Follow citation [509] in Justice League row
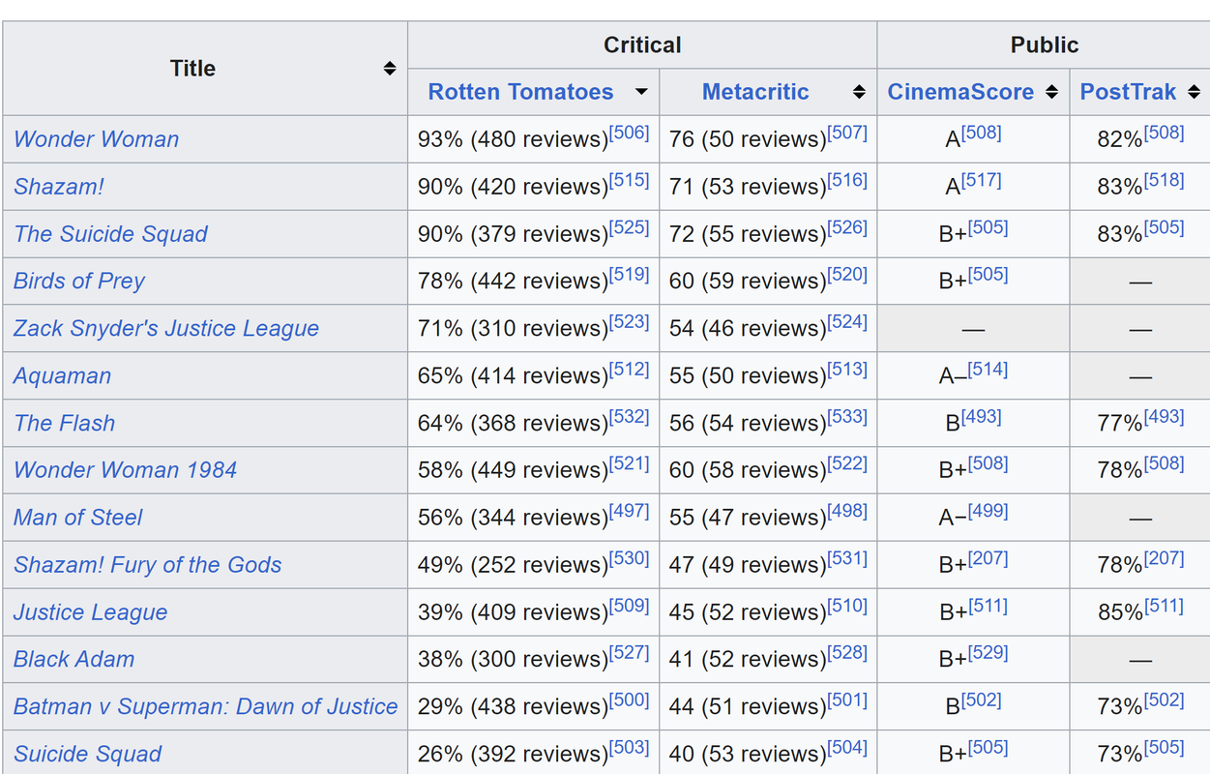Screen dimensions: 1210x774 click(629, 607)
